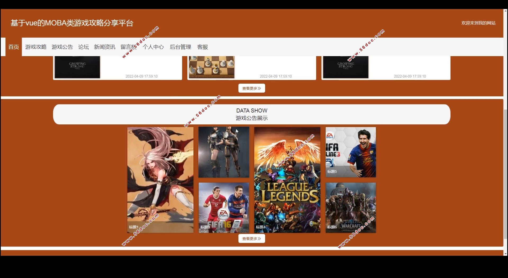Click the chess board card thumbnail
Image resolution: width=508 pixels, height=278 pixels.
[212, 67]
